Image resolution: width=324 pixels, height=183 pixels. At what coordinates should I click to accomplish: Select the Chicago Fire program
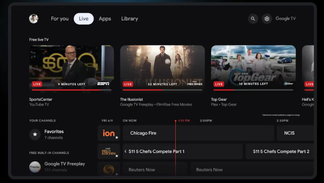[198, 133]
